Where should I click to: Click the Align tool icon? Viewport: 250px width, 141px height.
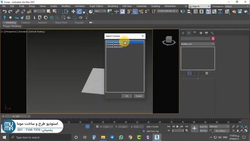[189, 11]
